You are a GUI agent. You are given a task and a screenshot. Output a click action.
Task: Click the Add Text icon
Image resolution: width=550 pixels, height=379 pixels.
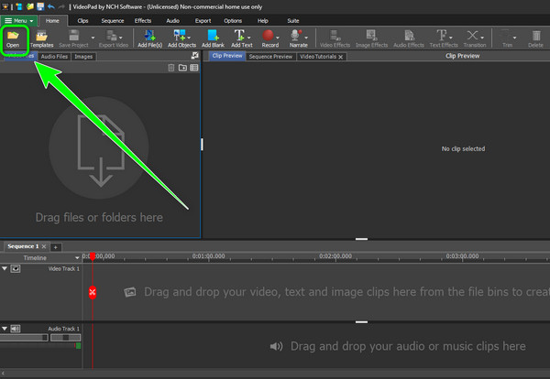tap(239, 36)
